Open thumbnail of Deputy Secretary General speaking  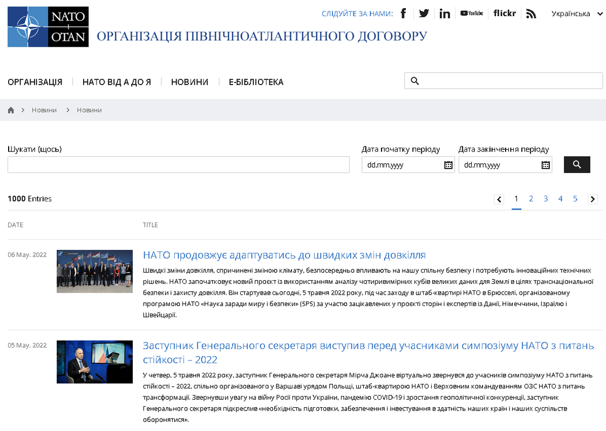pos(94,362)
